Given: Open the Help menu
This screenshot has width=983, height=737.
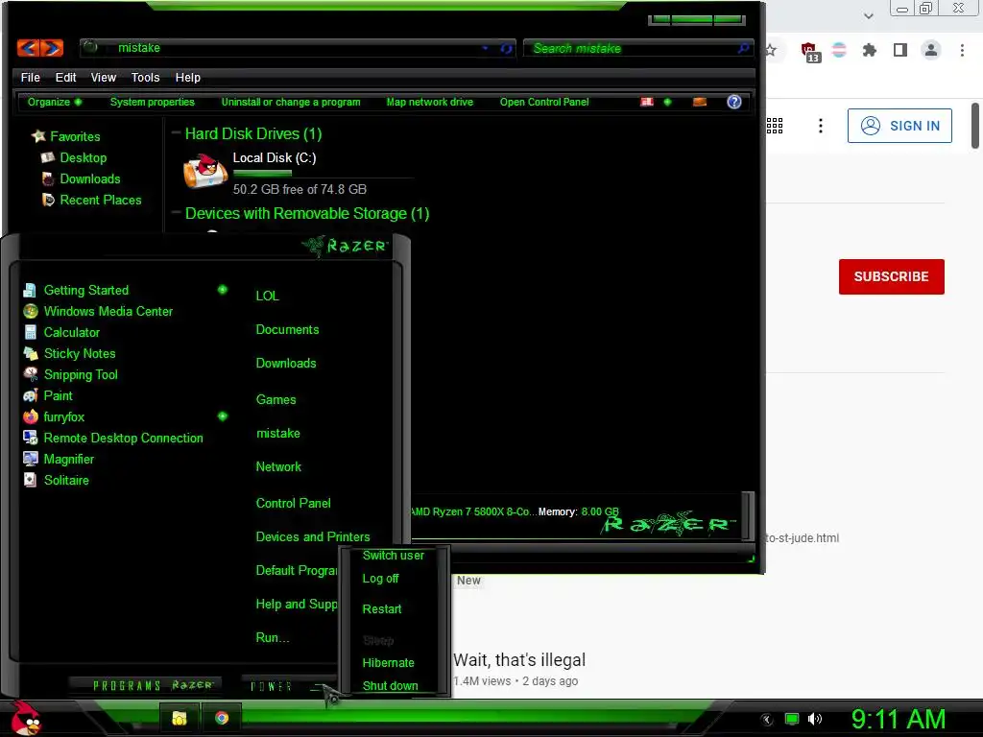Looking at the screenshot, I should (188, 78).
